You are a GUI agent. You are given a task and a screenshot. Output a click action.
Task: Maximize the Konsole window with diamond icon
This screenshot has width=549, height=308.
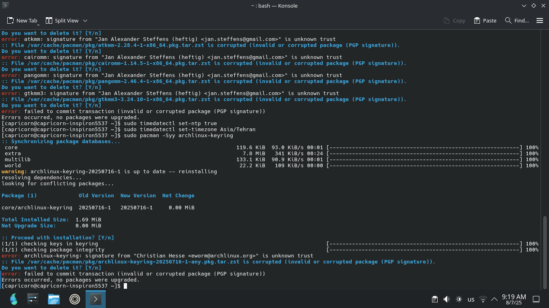[534, 6]
